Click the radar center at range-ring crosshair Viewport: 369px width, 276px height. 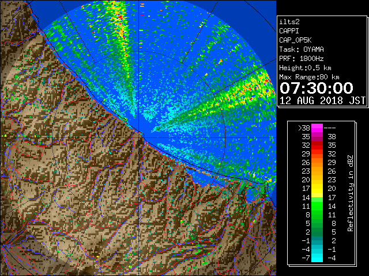(139, 137)
